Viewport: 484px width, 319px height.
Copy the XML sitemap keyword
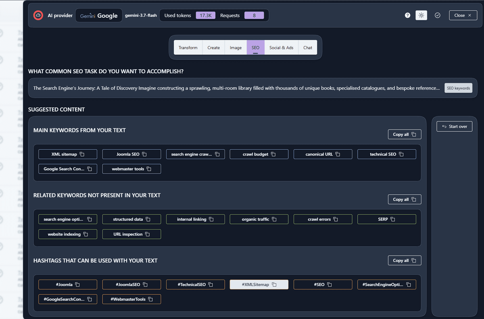pyautogui.click(x=68, y=154)
